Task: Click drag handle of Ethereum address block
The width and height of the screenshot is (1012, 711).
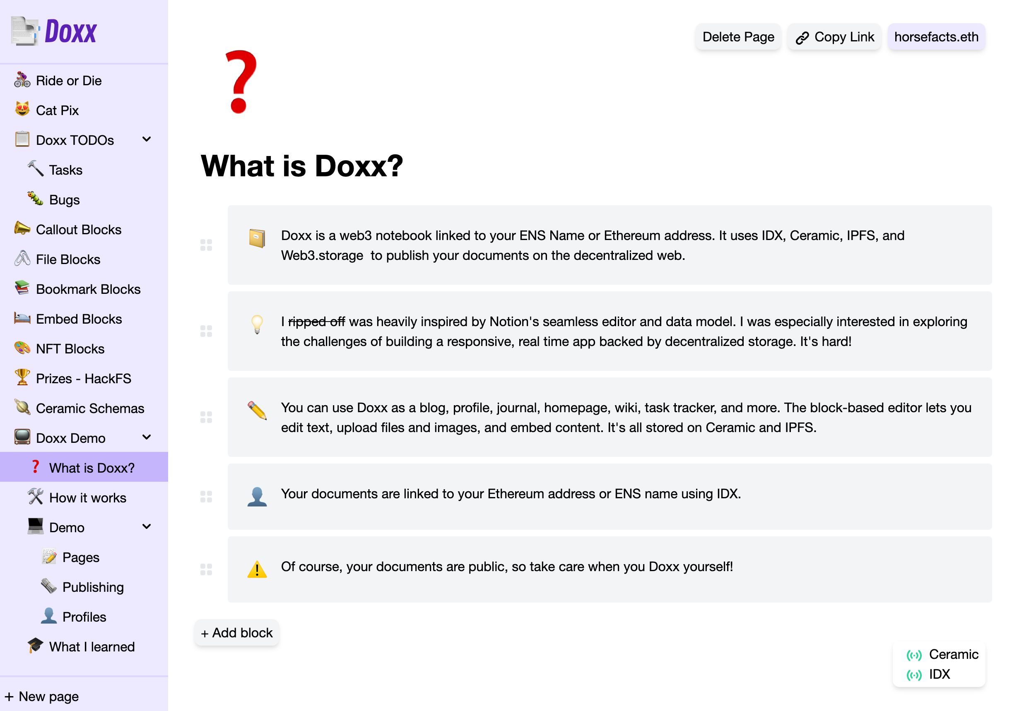Action: (x=206, y=497)
